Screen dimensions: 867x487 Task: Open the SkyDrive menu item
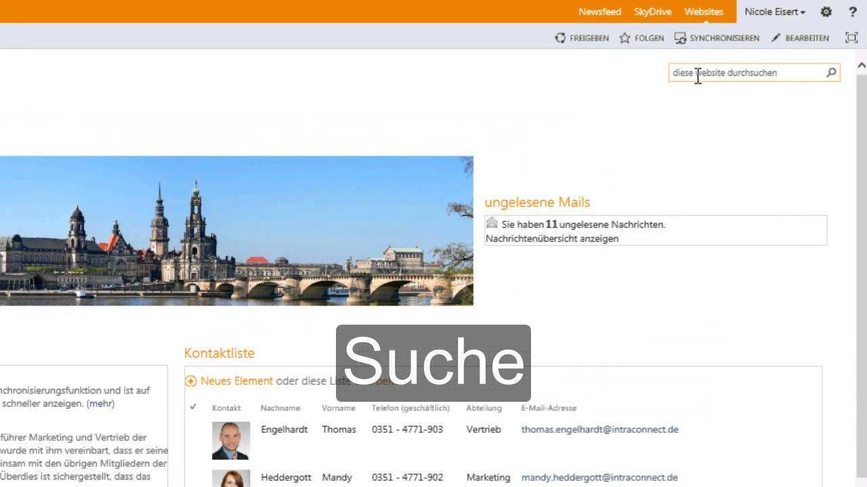pyautogui.click(x=652, y=11)
